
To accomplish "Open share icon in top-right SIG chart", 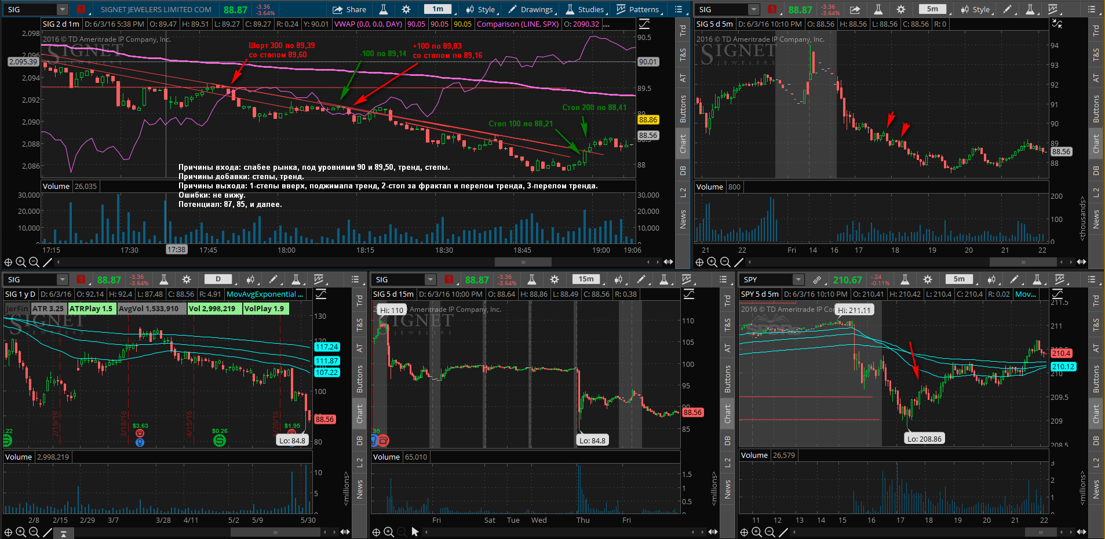I will pyautogui.click(x=855, y=9).
